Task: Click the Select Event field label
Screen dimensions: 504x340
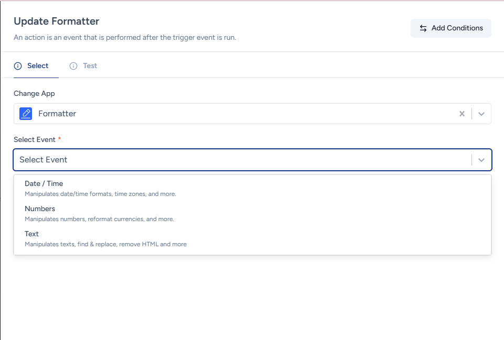Action: point(35,139)
